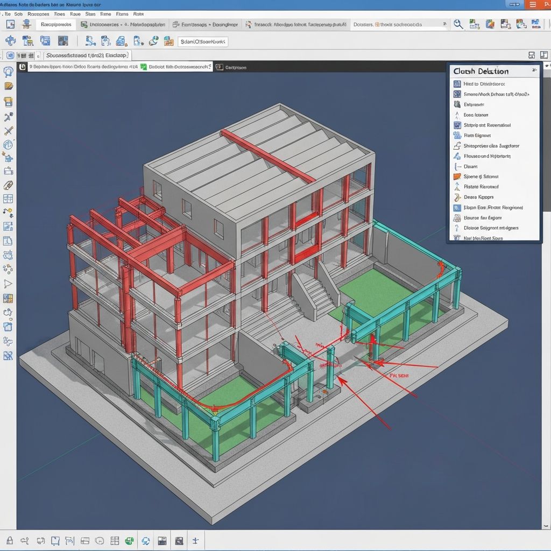Click the red roof beam in the 3D model
This screenshot has height=551, width=551.
[x=267, y=155]
